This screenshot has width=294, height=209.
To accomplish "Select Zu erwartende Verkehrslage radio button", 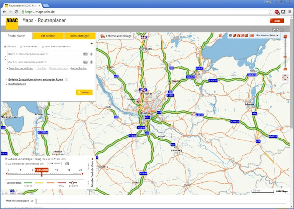I will pos(6,163).
